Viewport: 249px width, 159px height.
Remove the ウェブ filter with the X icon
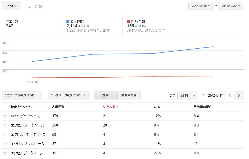pyautogui.click(x=40, y=6)
